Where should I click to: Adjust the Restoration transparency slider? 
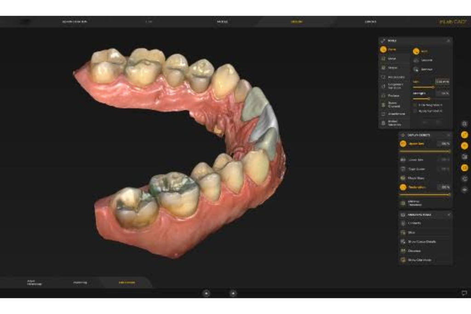425,195
